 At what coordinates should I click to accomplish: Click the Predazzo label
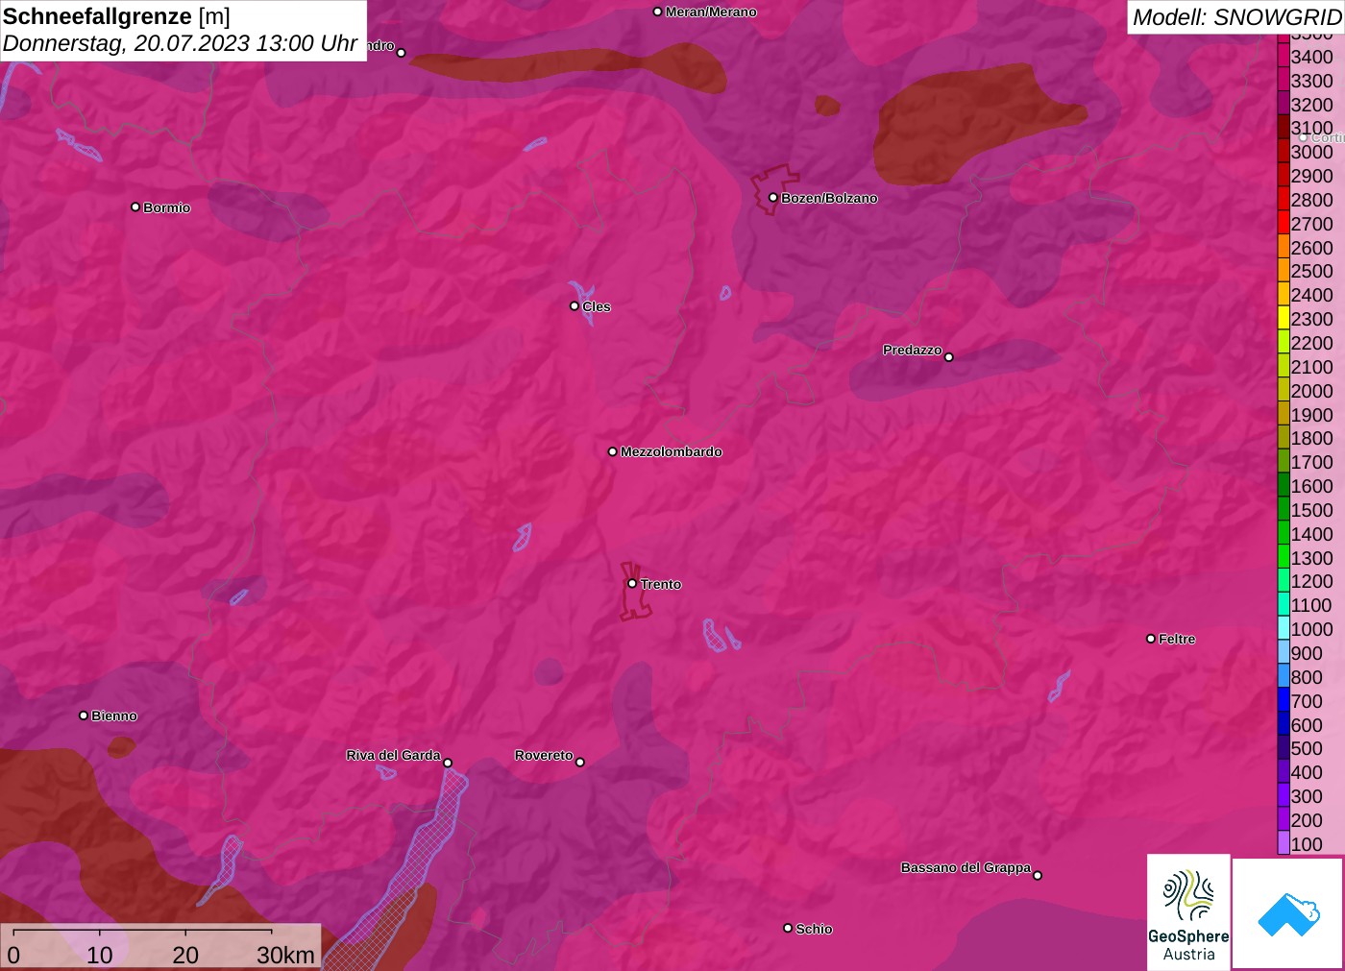pyautogui.click(x=913, y=350)
